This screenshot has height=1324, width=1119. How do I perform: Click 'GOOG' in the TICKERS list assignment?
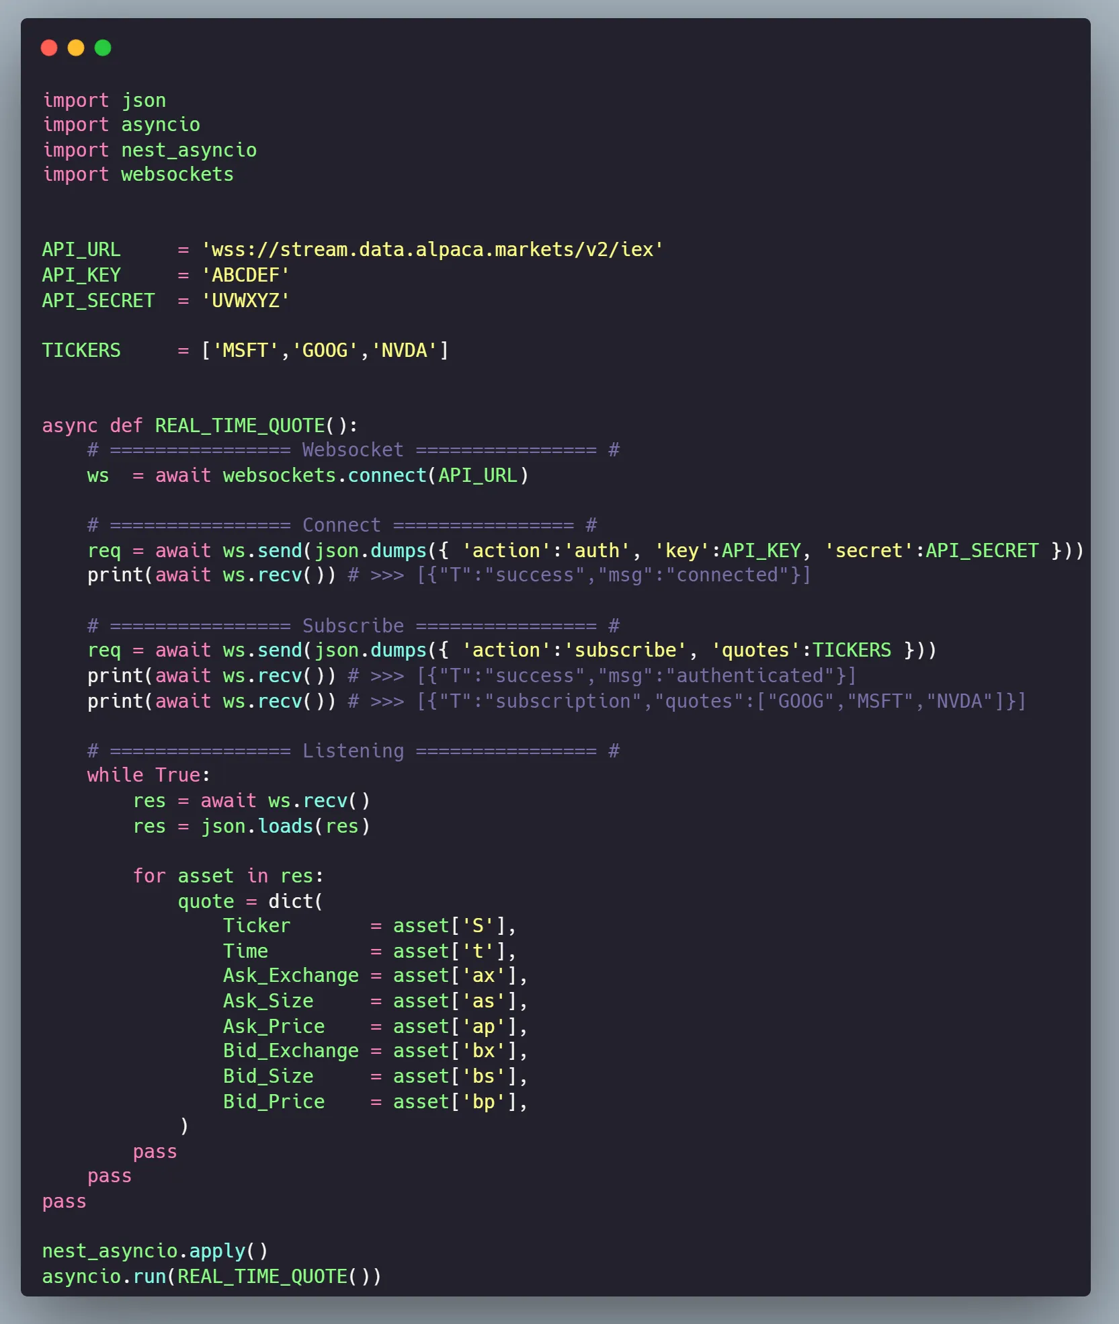point(325,351)
